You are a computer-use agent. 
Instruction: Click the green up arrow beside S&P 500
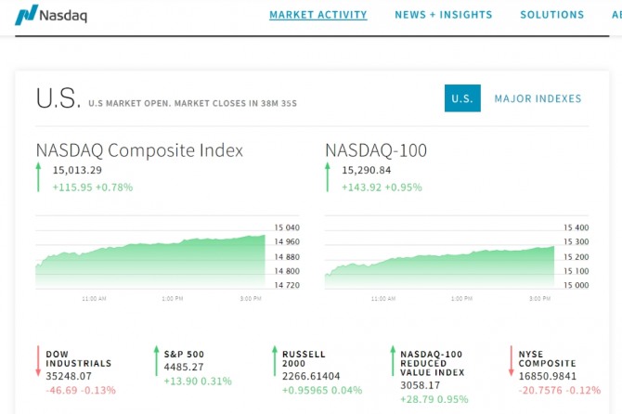pyautogui.click(x=156, y=361)
